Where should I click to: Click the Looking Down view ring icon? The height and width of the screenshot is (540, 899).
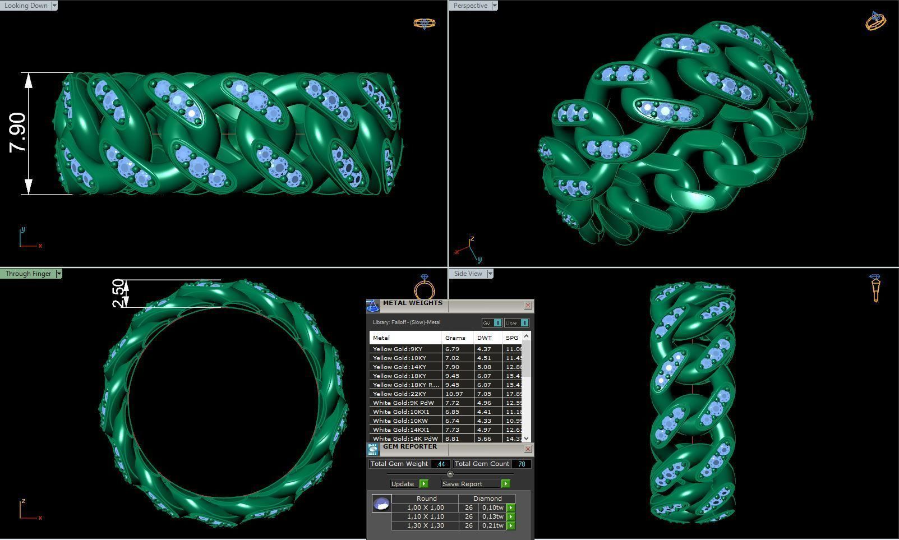(424, 23)
